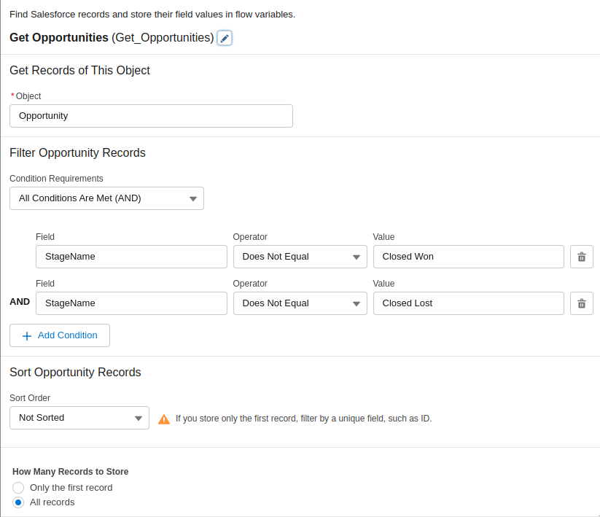Click the first StageName field input
This screenshot has height=517, width=600.
[131, 256]
